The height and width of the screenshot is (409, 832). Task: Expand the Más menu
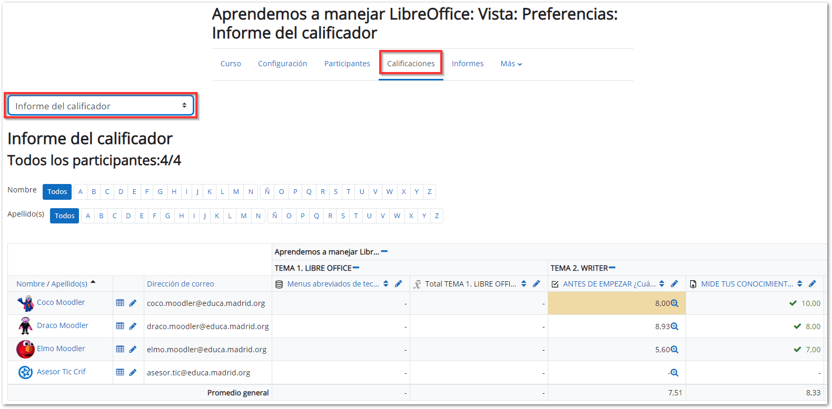511,64
